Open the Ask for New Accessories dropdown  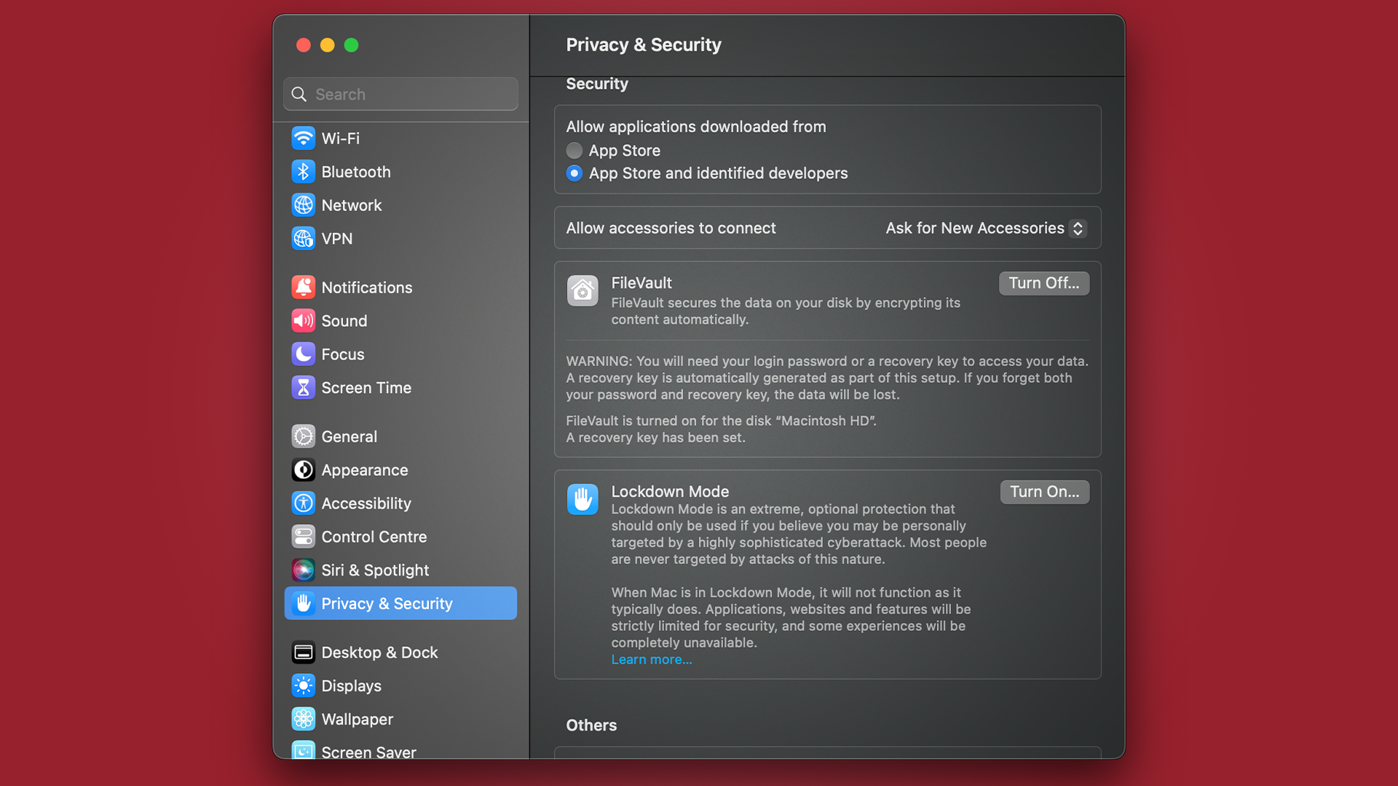point(986,229)
